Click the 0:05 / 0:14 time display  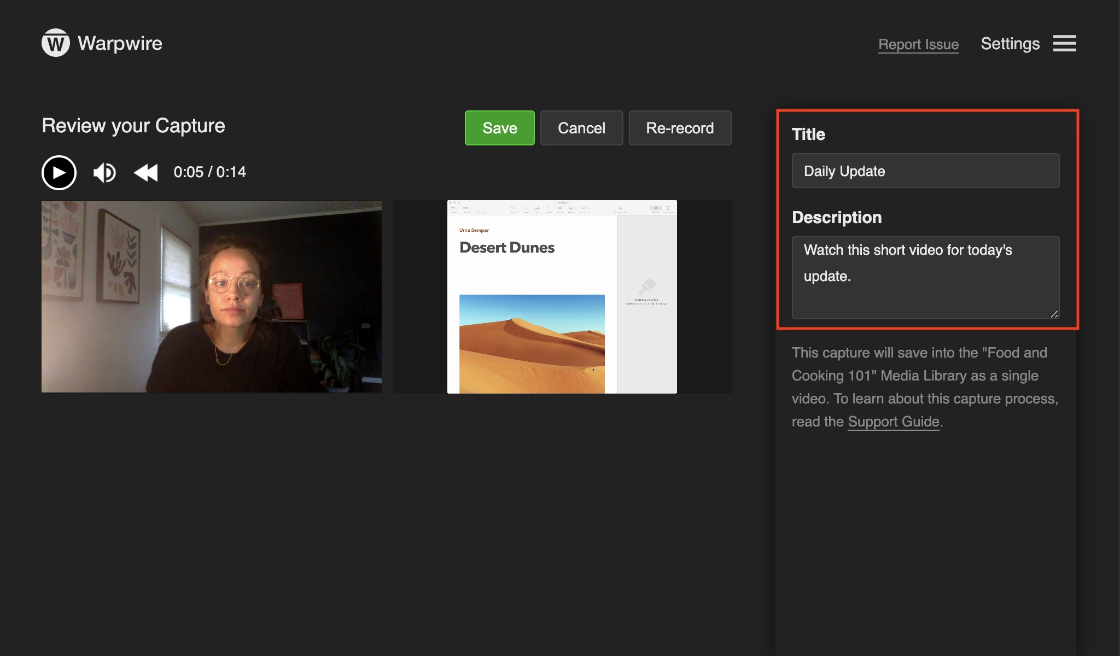click(209, 172)
